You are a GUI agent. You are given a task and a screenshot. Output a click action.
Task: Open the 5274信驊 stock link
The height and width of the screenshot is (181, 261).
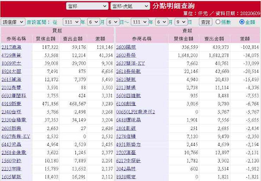[x=126, y=137]
